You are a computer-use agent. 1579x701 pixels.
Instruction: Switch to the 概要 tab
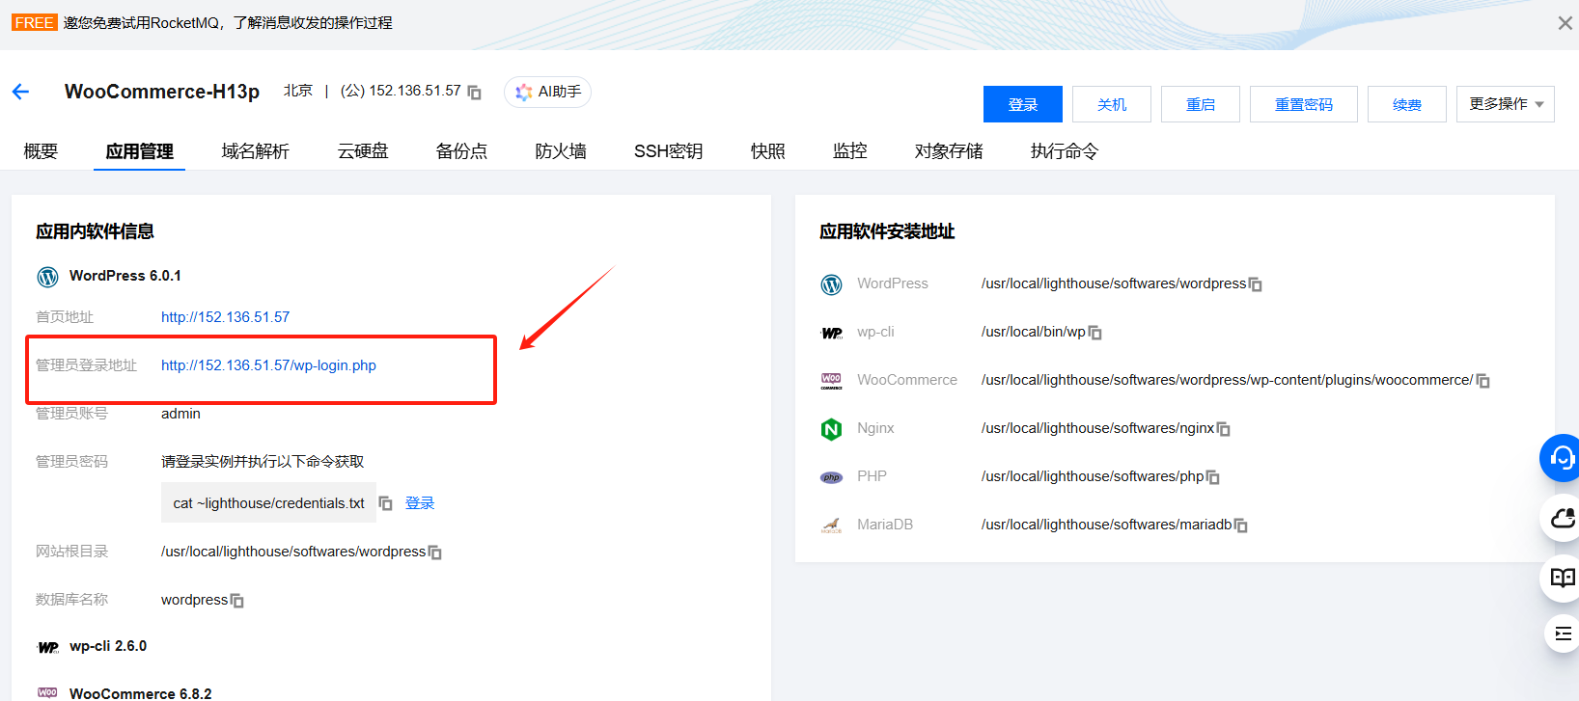41,151
